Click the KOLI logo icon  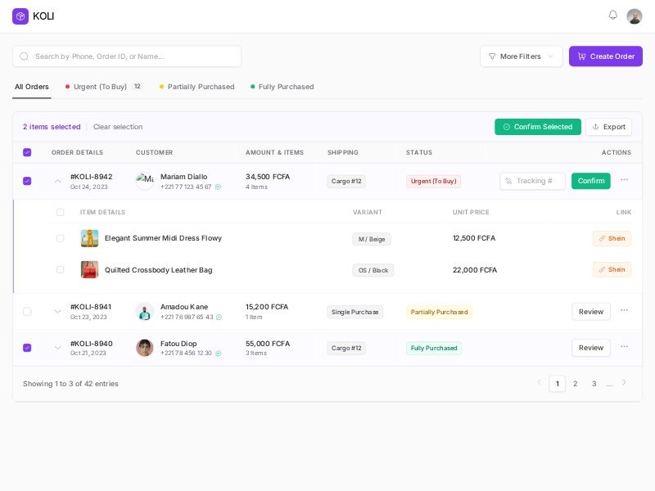click(20, 16)
